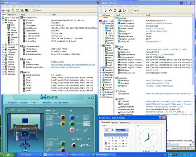
Task: Expand Megjelenítés in AIDA64 Engineer tree
Action: (3, 49)
